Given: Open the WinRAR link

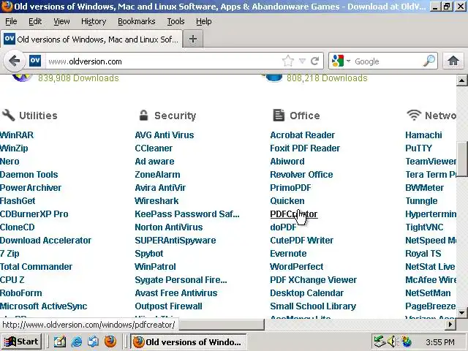Looking at the screenshot, I should [x=17, y=135].
